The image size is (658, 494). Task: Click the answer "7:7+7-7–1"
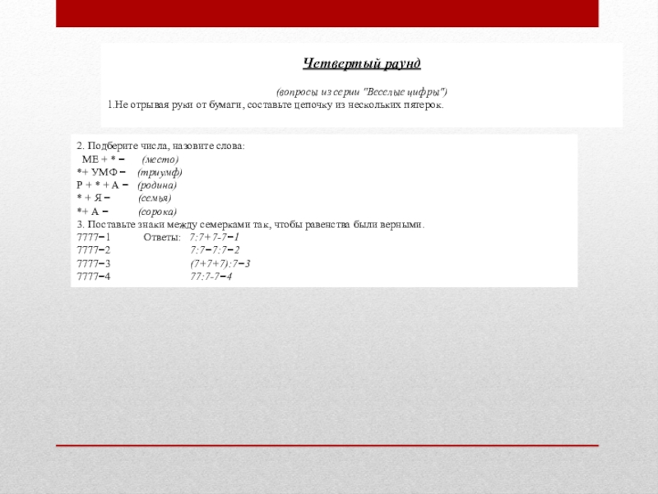(215, 237)
